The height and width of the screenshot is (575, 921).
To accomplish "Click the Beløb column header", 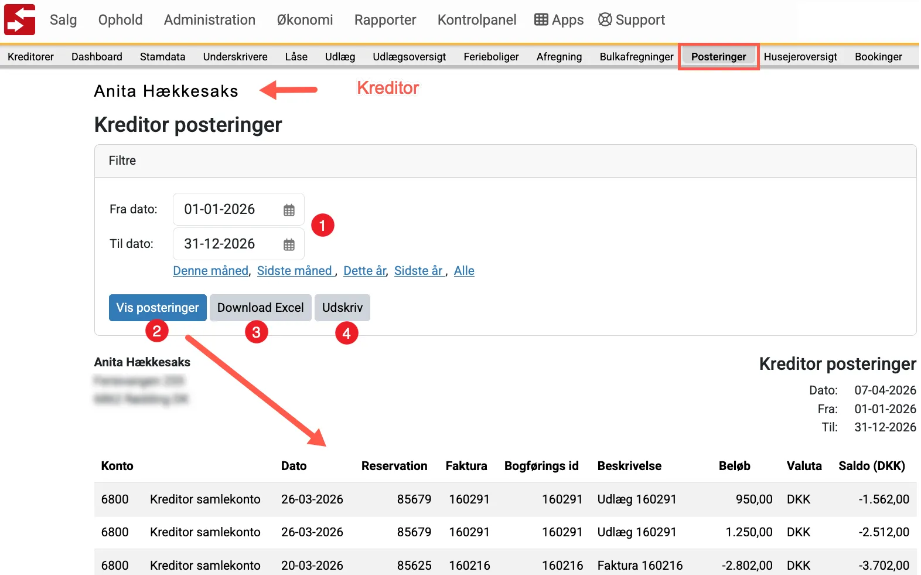I will (x=735, y=466).
